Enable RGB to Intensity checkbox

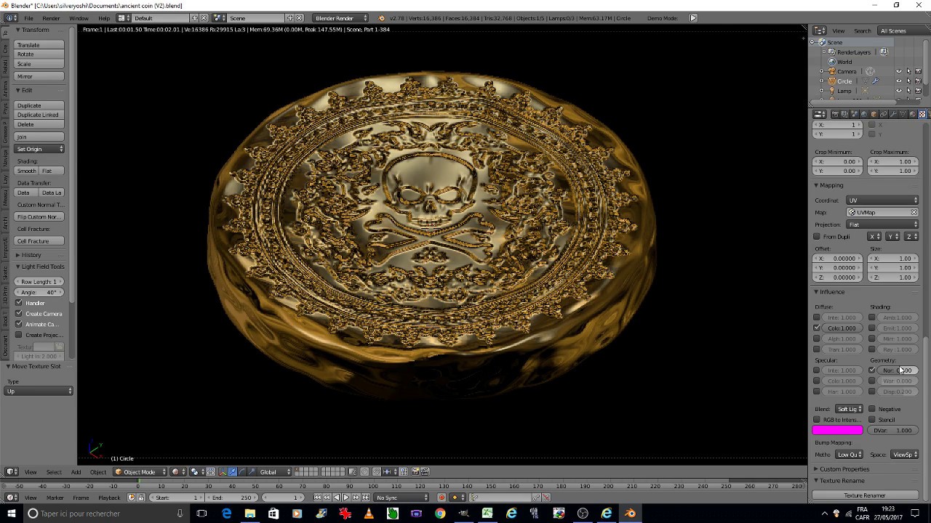(817, 420)
